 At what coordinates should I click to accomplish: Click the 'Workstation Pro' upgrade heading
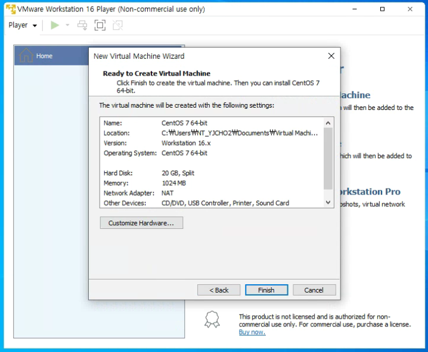370,191
